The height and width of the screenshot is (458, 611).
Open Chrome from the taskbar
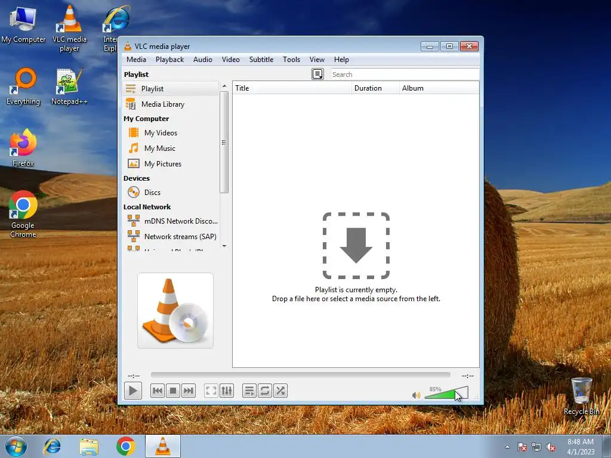tap(125, 446)
